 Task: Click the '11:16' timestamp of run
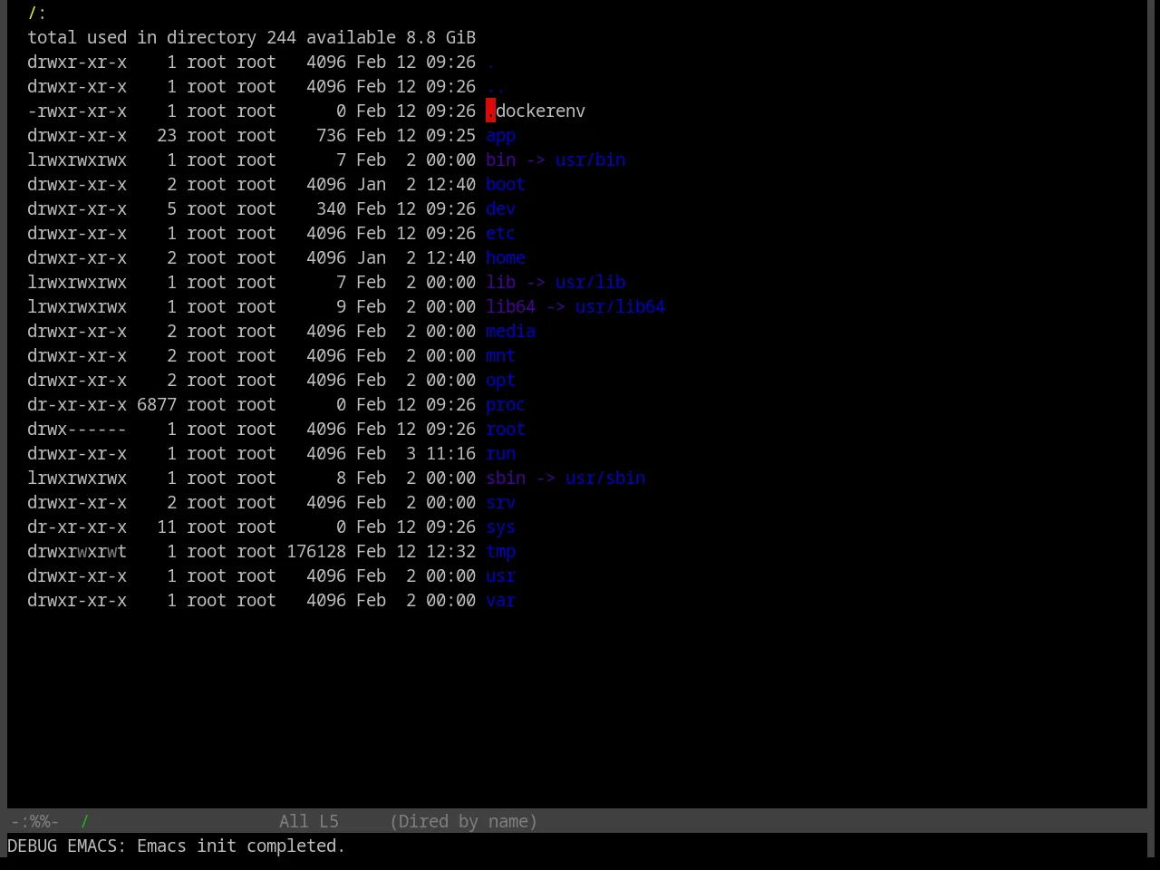coord(450,453)
